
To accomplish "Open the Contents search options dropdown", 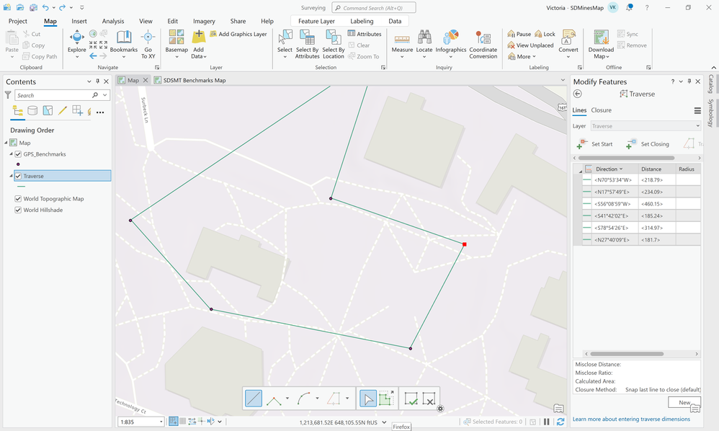I will 105,95.
